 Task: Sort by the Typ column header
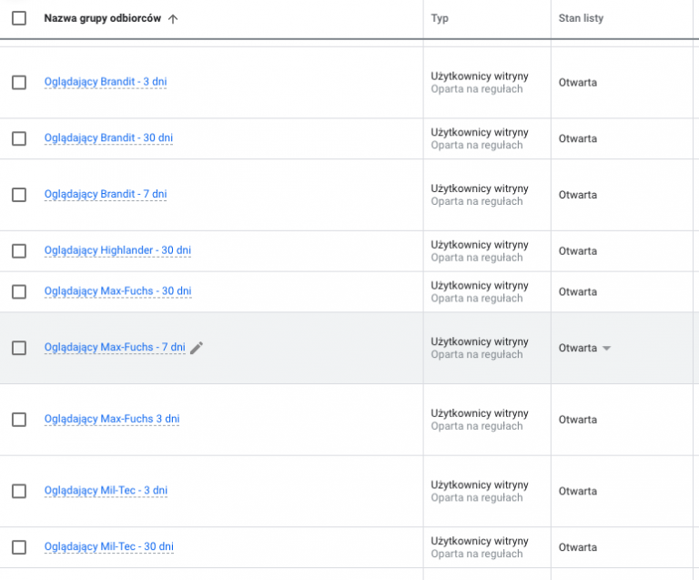tap(440, 18)
